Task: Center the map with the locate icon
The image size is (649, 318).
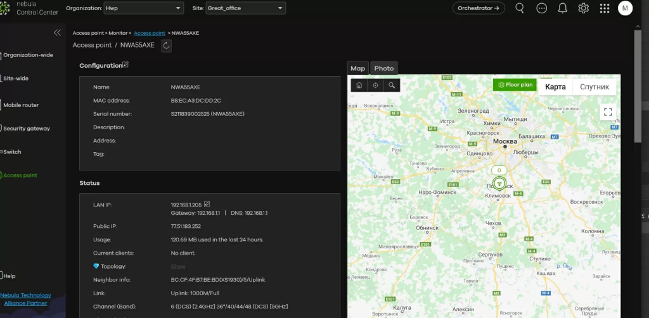Action: (375, 85)
